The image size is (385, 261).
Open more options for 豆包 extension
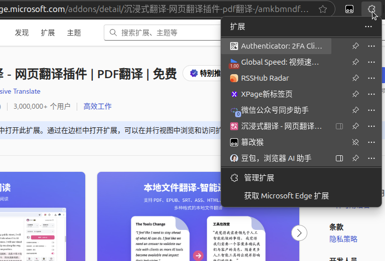click(371, 158)
